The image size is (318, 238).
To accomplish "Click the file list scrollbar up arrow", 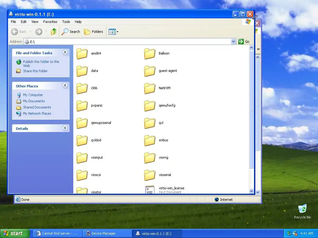I will click(251, 48).
